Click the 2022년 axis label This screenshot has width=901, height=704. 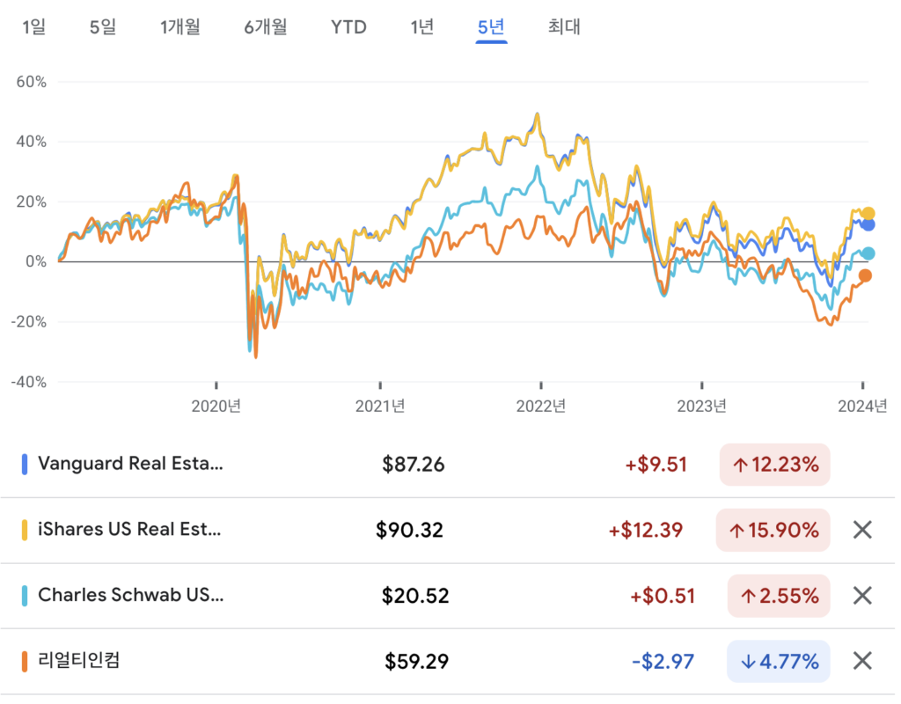541,407
